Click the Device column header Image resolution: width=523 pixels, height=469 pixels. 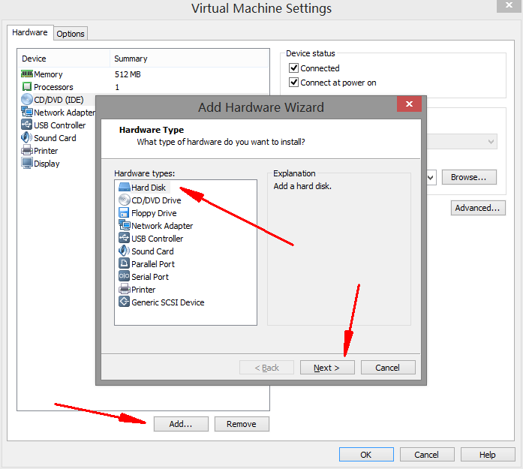(x=64, y=59)
